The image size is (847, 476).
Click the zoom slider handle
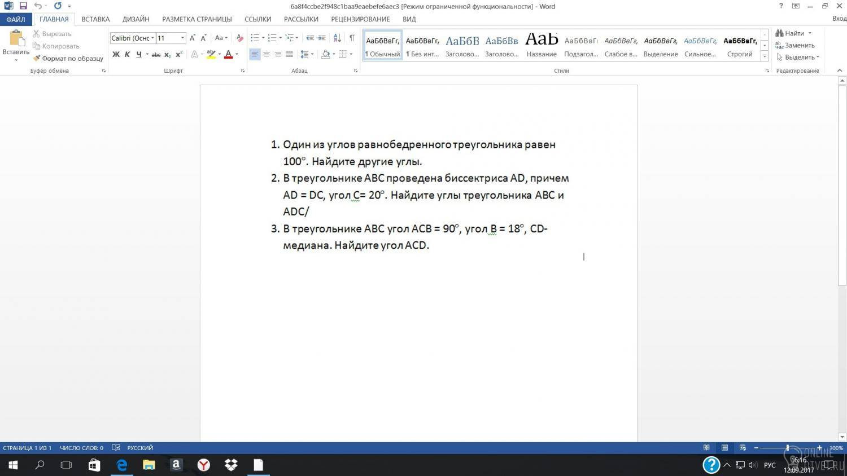[x=788, y=448]
